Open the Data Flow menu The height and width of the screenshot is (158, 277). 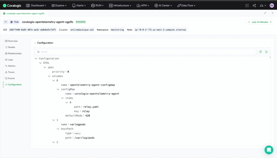click(186, 5)
